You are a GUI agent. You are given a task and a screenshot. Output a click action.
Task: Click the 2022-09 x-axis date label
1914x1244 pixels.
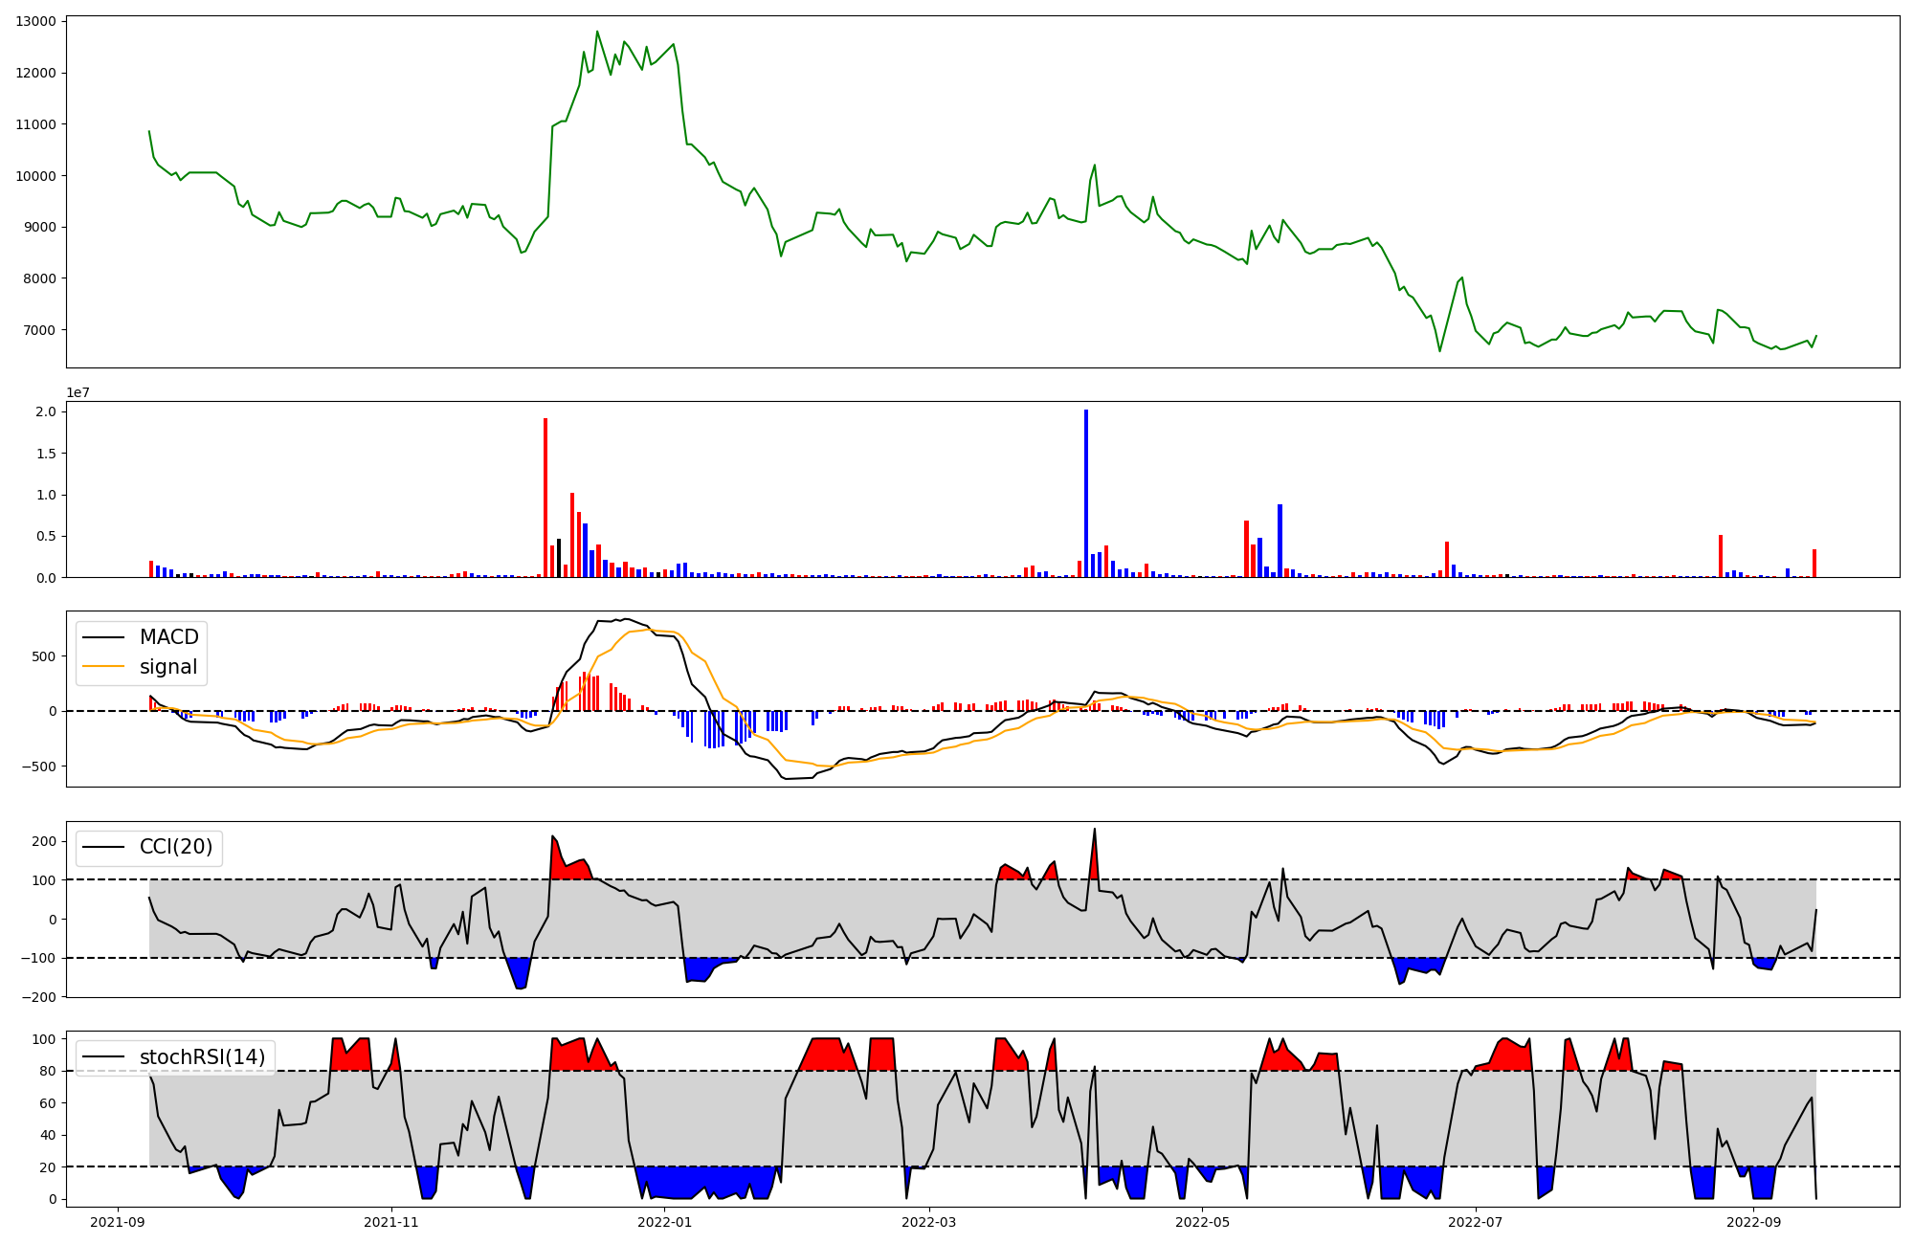[x=1754, y=1222]
